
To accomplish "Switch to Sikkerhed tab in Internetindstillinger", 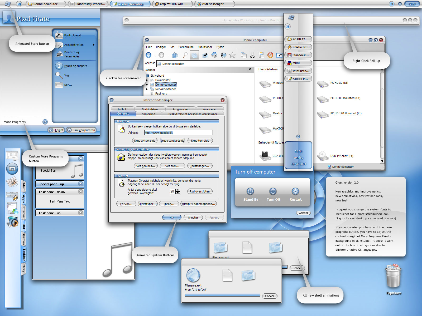I will tap(148, 114).
